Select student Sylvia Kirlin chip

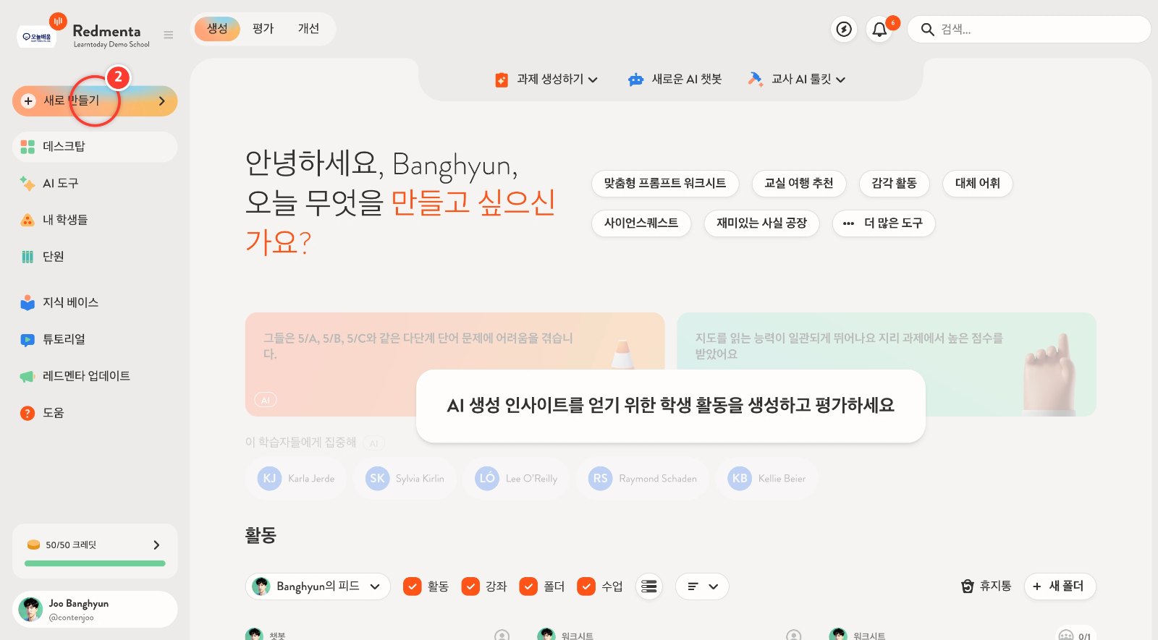(x=405, y=479)
